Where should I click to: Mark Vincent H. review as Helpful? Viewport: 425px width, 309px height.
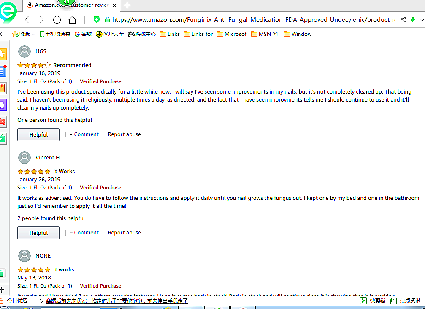click(38, 233)
